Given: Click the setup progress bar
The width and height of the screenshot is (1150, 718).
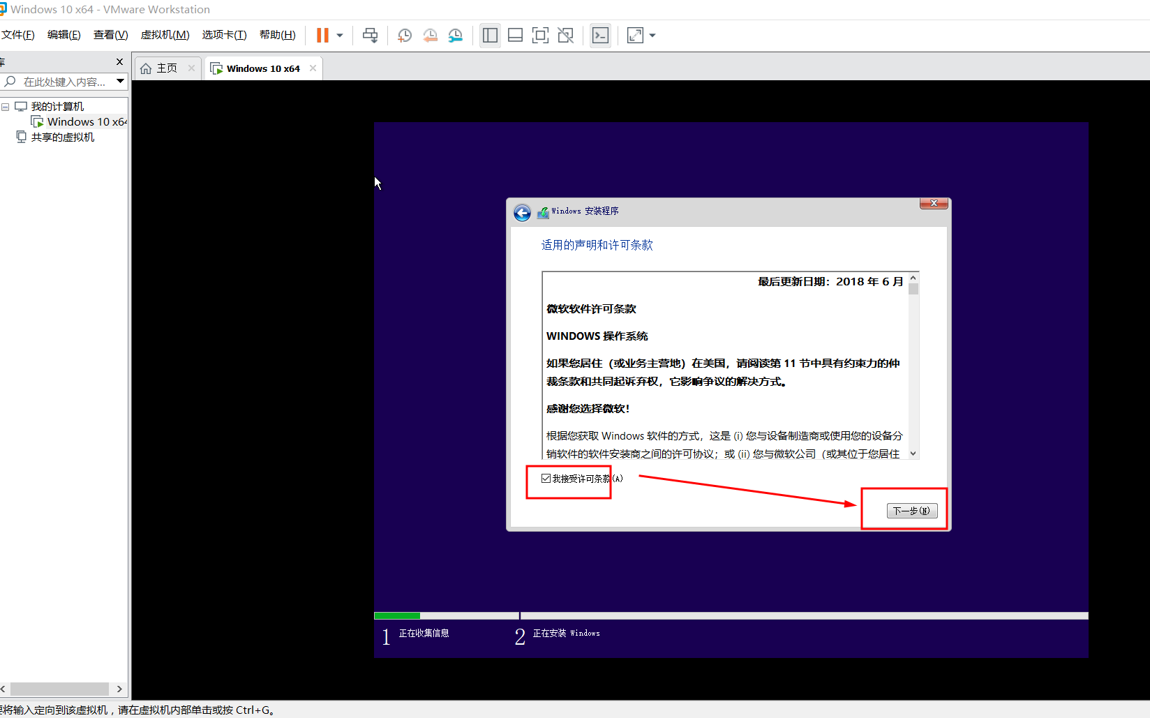Looking at the screenshot, I should [x=731, y=615].
